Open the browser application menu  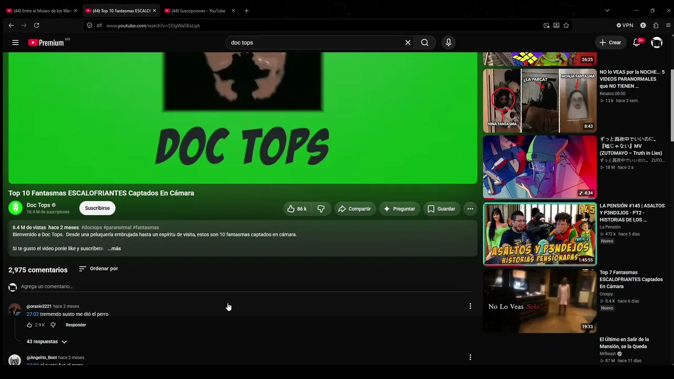(668, 25)
